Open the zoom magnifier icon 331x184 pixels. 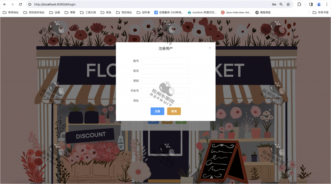coord(281,4)
